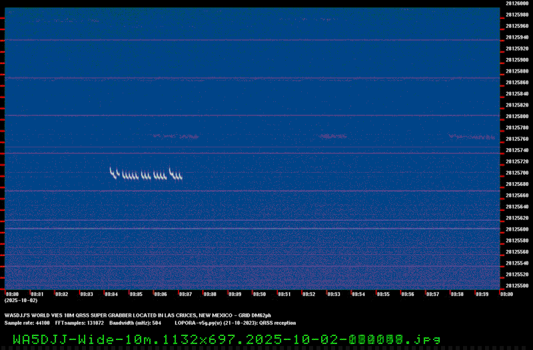Screen dimensions: 533x350
Task: Click the 28126000 frequency label
Action: tap(517, 3)
